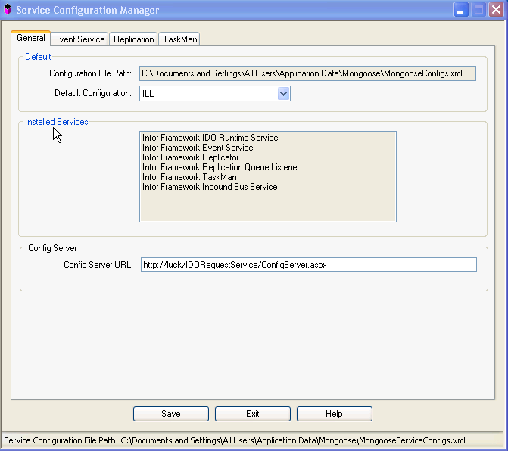The width and height of the screenshot is (508, 451).
Task: Open Help with the Help button
Action: (334, 414)
